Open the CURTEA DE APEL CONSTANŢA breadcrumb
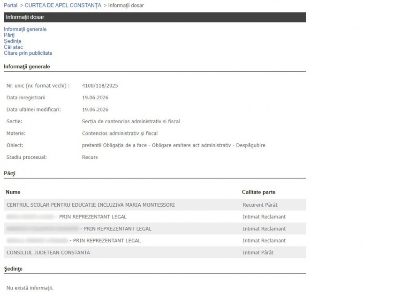Viewport: 401px width, 298px height. 63,5
